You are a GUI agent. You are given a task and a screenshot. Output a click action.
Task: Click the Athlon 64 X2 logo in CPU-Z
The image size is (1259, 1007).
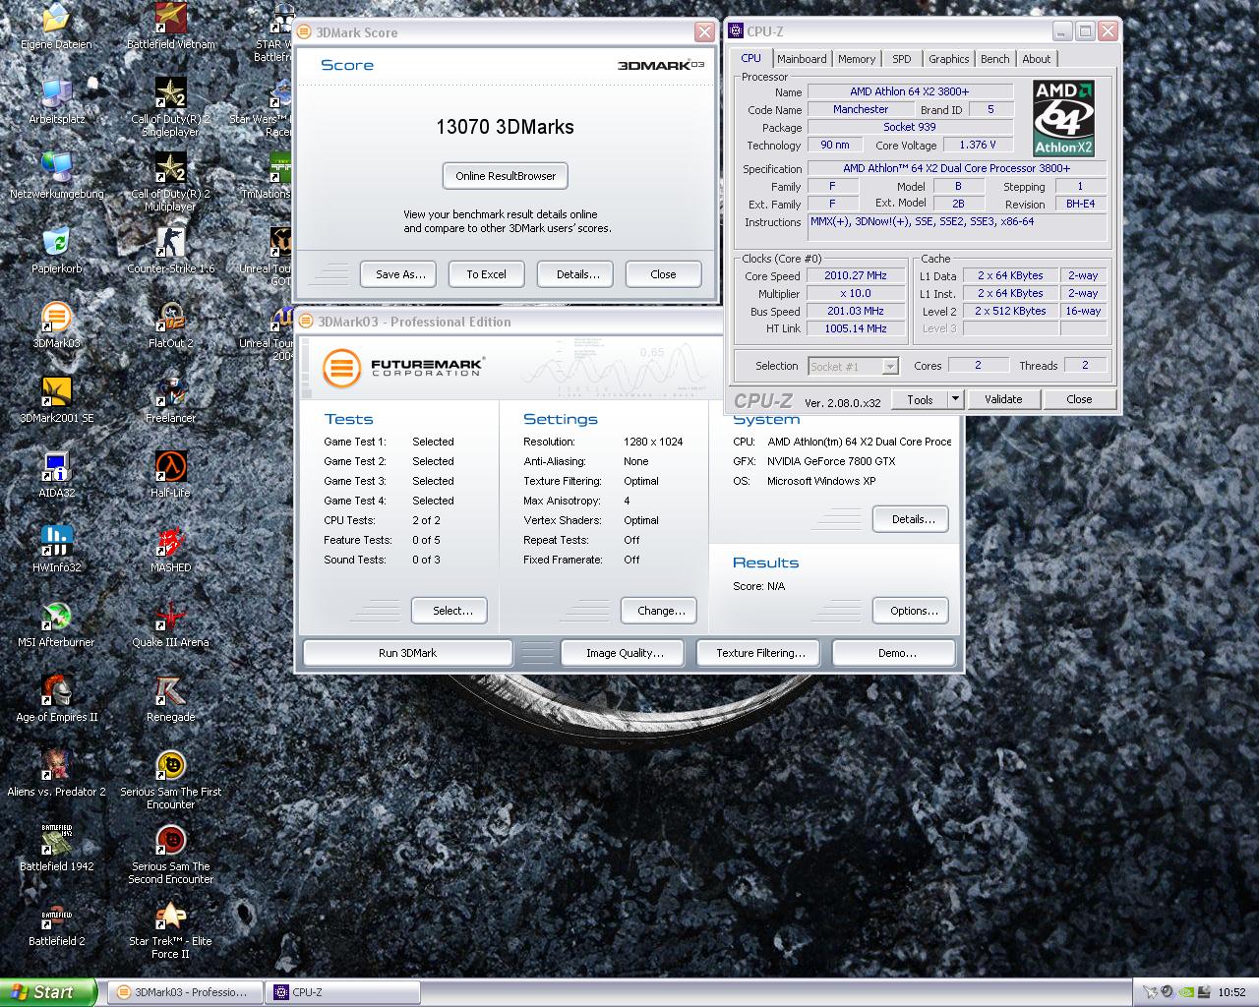click(1063, 119)
